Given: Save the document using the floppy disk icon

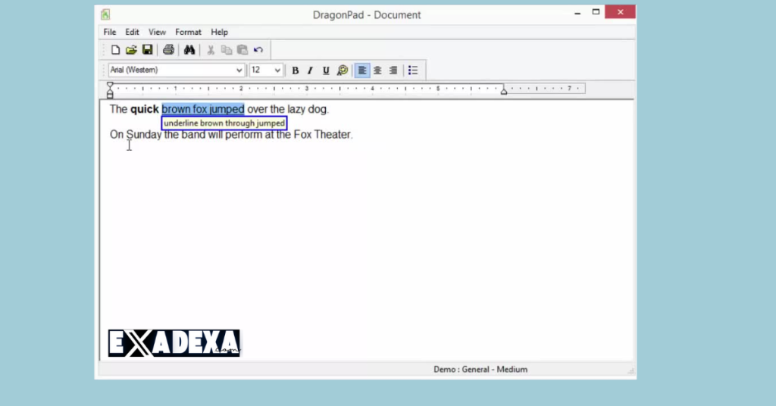Looking at the screenshot, I should point(147,50).
